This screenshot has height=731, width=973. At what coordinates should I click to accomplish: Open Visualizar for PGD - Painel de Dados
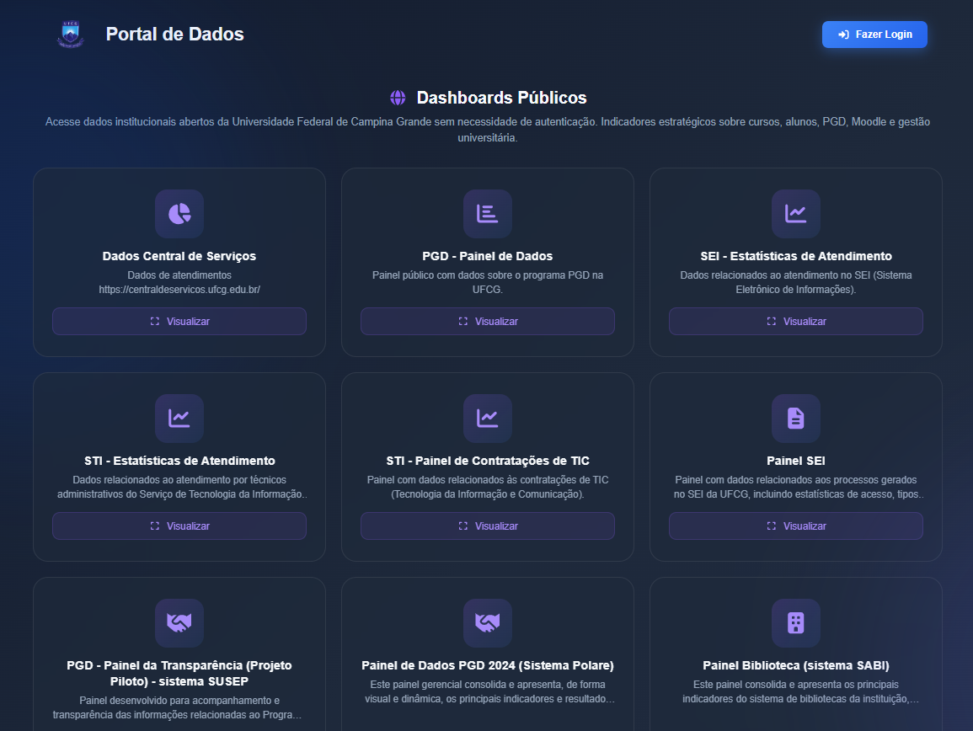[x=488, y=322]
